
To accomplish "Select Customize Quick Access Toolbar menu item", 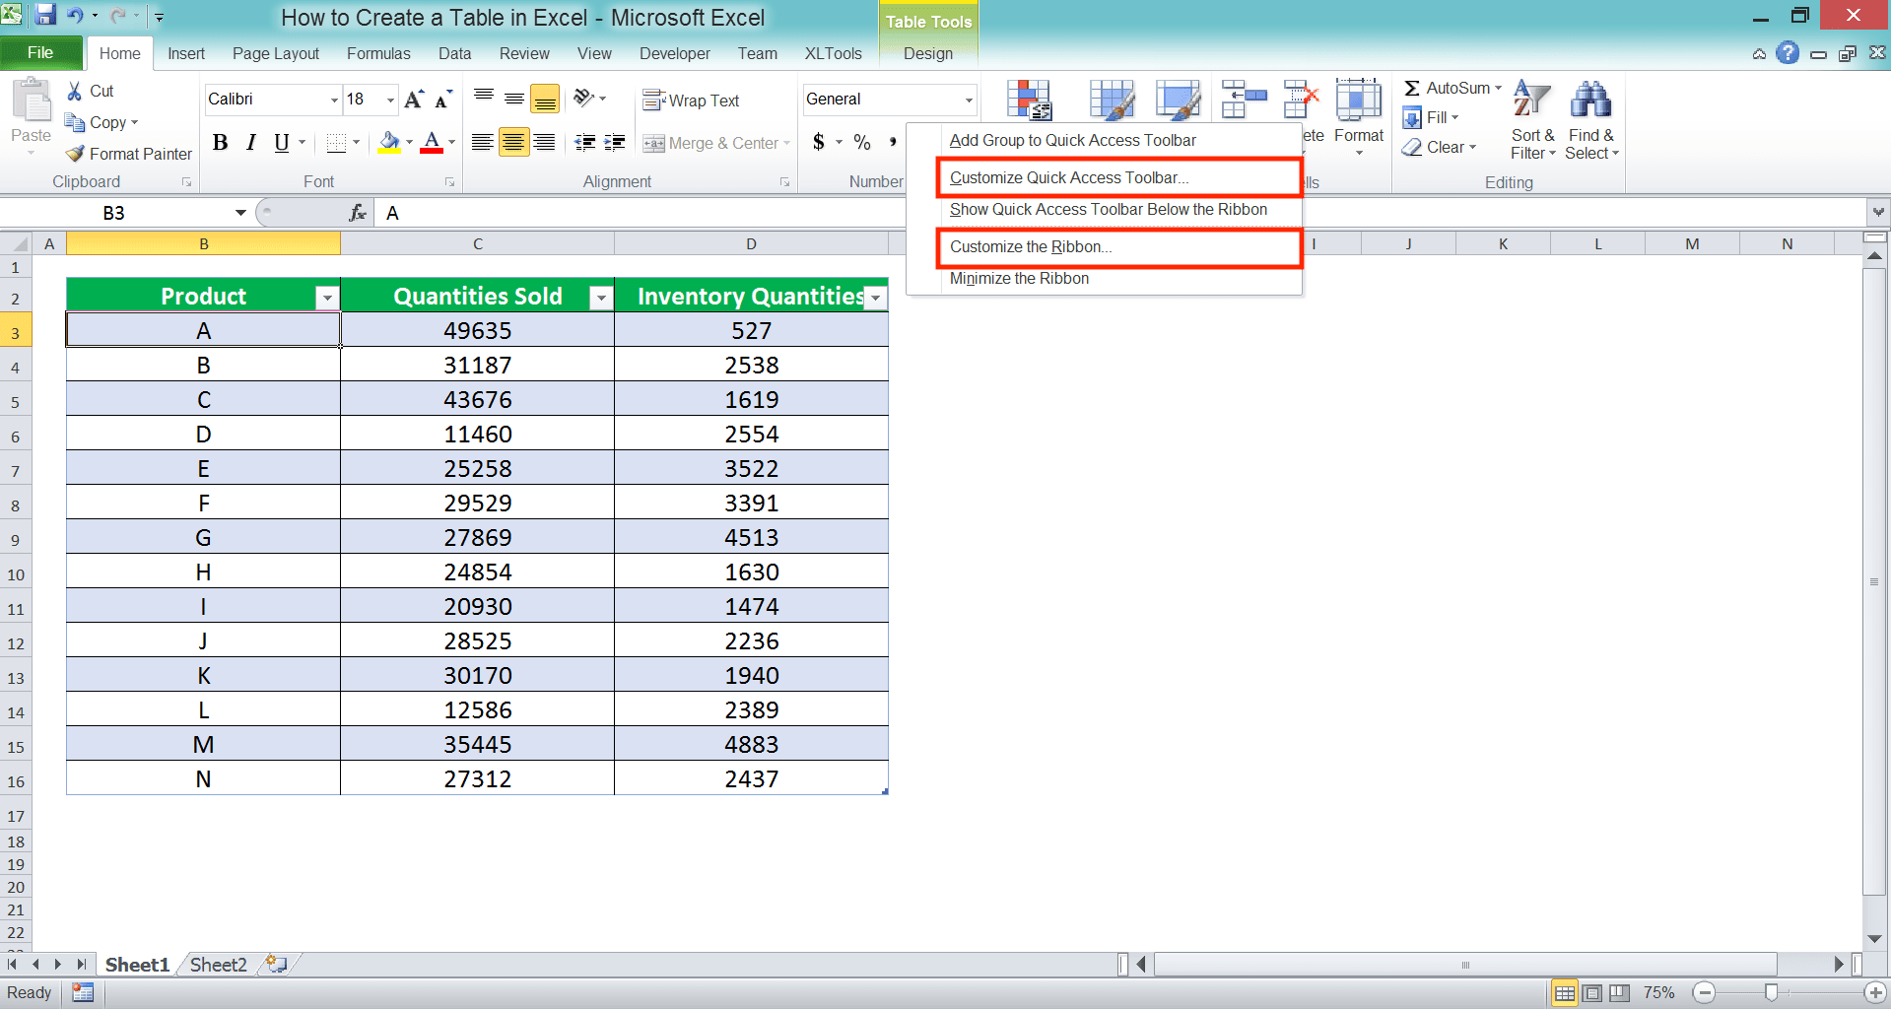I will click(1118, 177).
